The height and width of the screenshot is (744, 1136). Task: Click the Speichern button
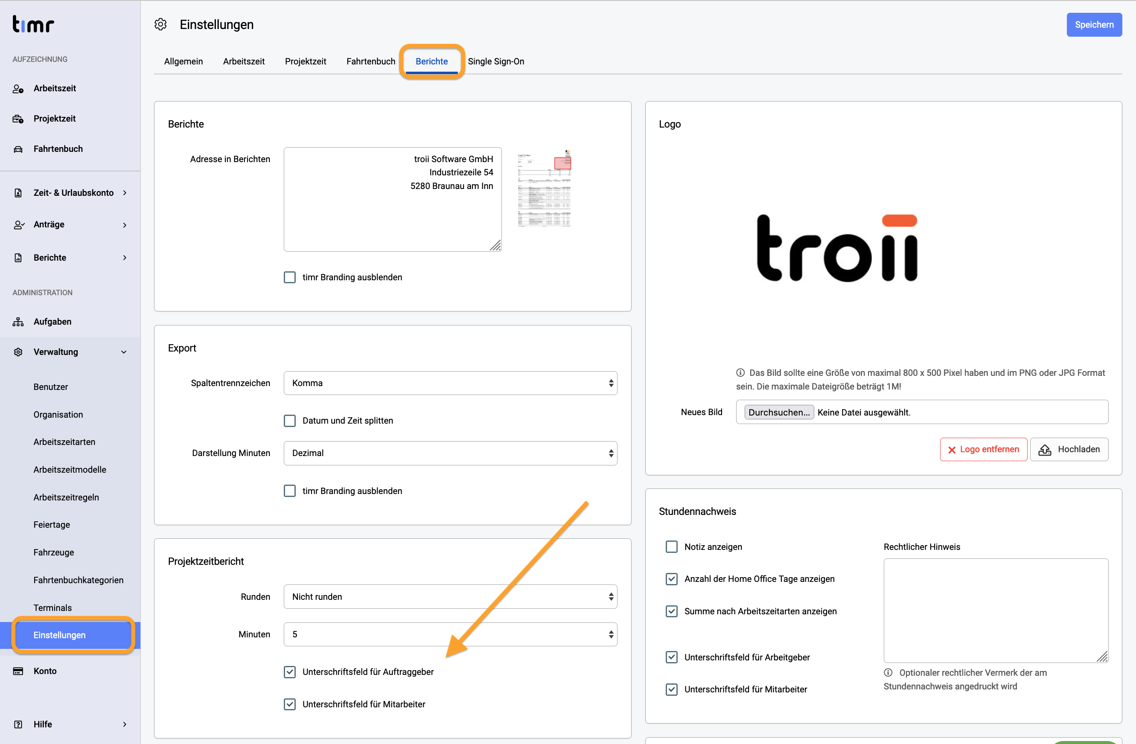coord(1094,25)
